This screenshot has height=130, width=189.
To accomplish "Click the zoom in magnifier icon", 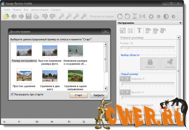I will [x=61, y=16].
